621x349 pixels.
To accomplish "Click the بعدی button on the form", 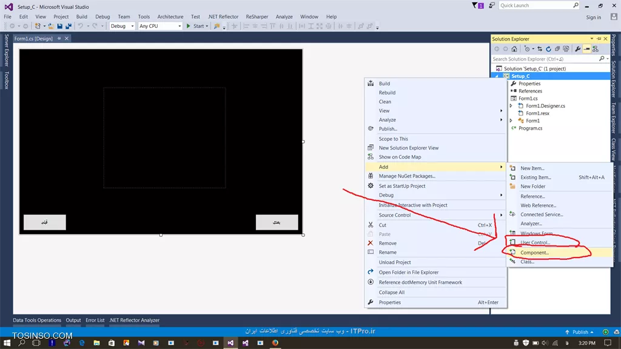I will point(277,222).
